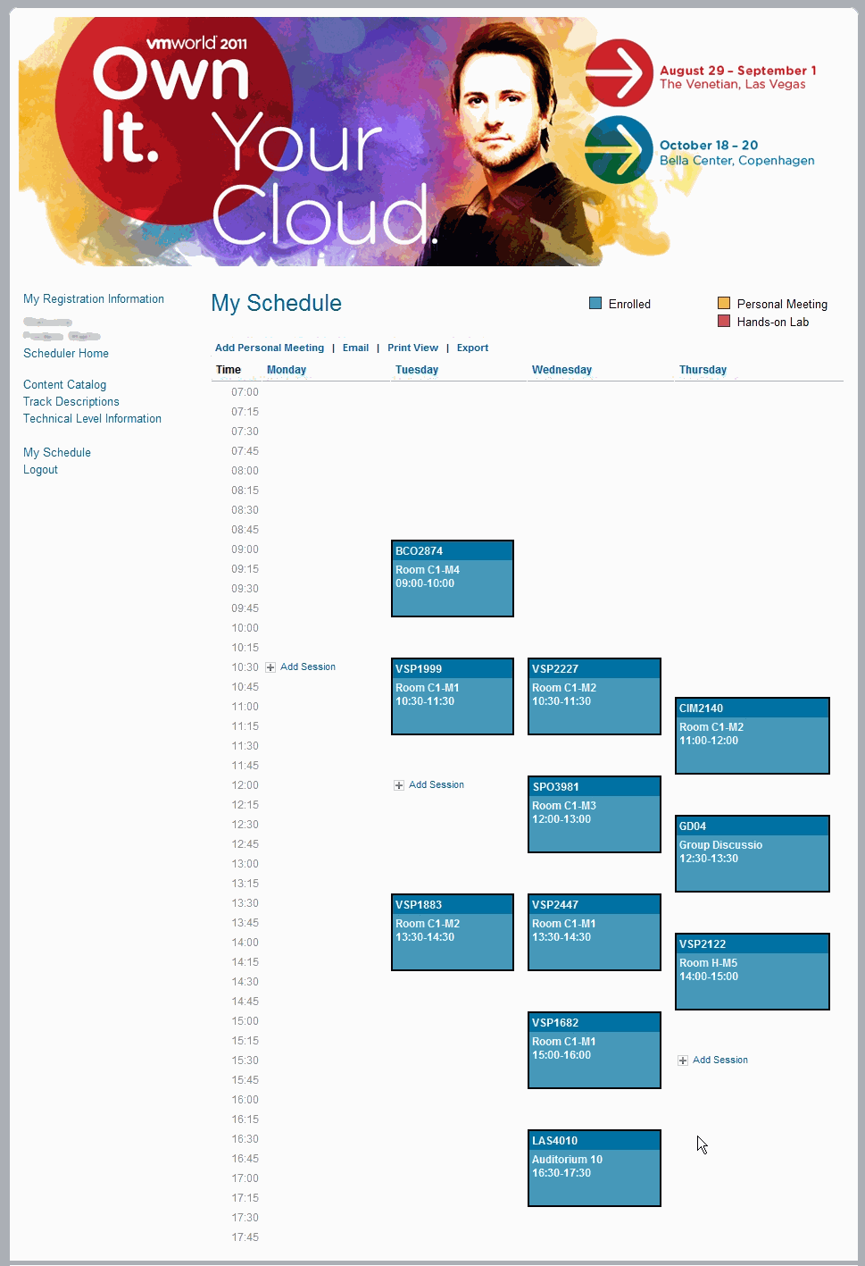Click the Wednesday column header
This screenshot has width=865, height=1266.
coord(561,370)
